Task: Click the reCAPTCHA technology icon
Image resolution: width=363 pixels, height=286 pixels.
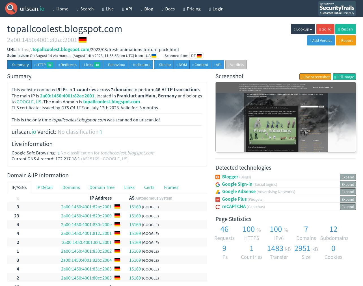Action: [218, 207]
